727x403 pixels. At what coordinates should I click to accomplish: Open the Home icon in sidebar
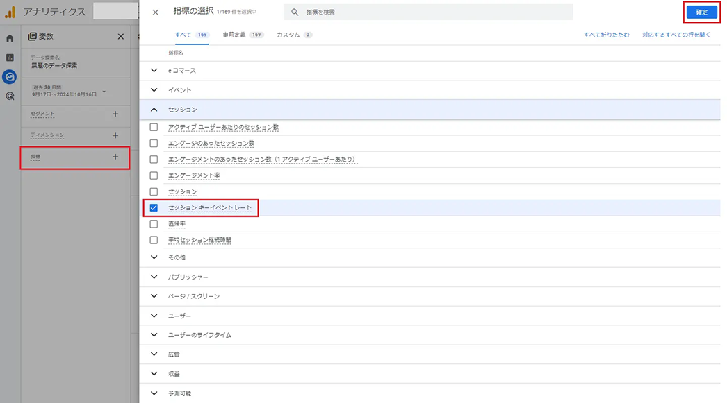tap(10, 38)
